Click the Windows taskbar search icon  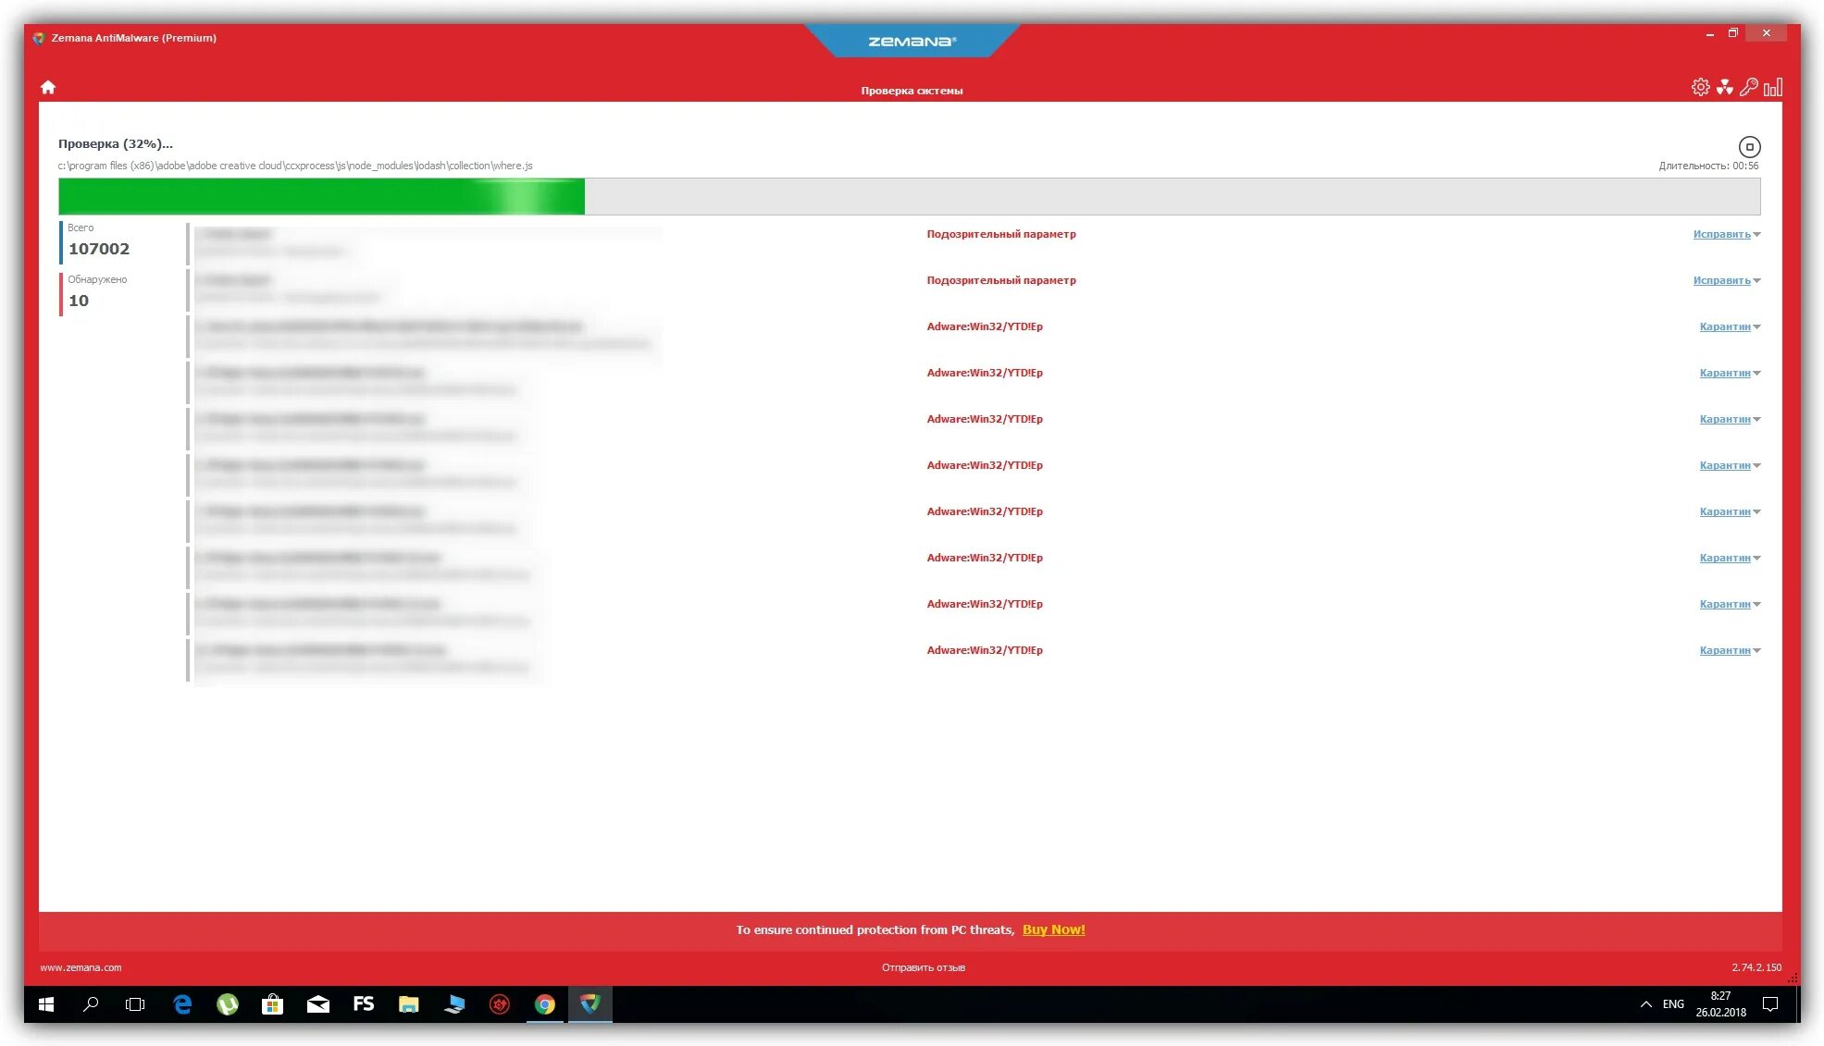[x=90, y=1003]
